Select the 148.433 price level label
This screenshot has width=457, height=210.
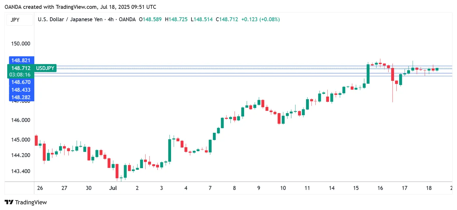(21, 90)
